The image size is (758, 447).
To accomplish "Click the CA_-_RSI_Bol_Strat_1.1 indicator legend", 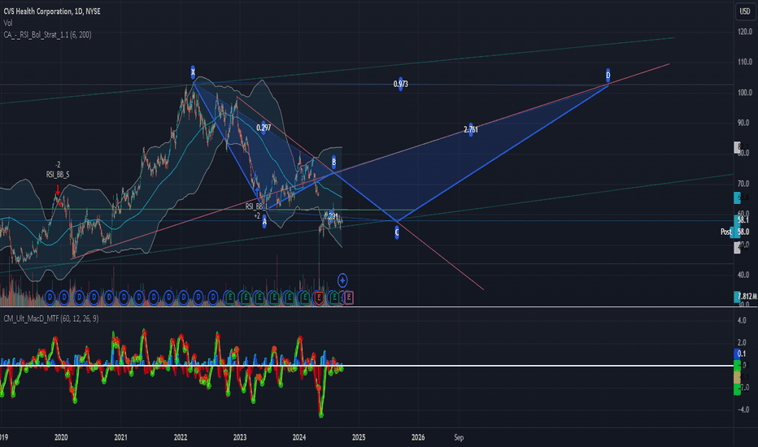I will (x=47, y=35).
